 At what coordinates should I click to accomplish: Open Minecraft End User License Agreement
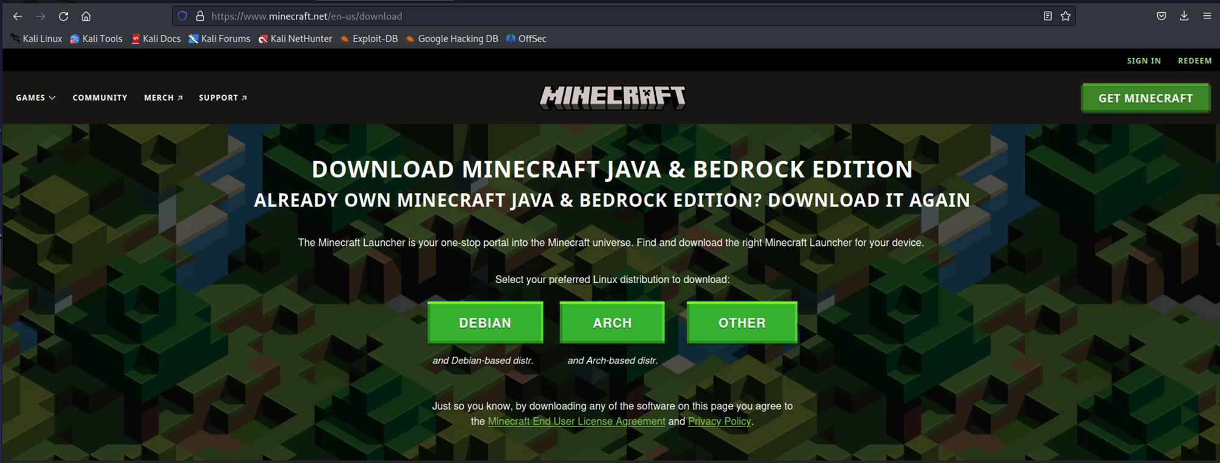pyautogui.click(x=576, y=422)
